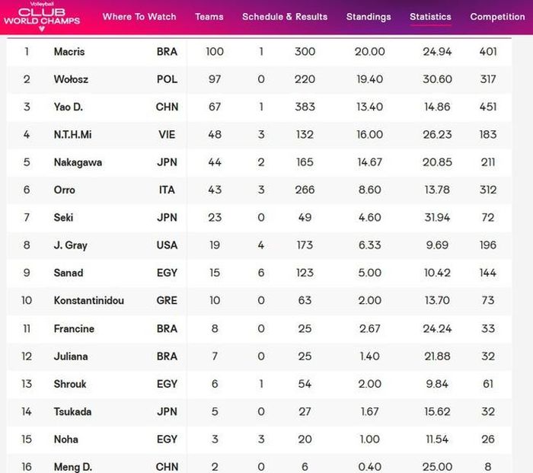Image resolution: width=533 pixels, height=473 pixels.
Task: Select Tsukada from JPN
Action: tap(73, 411)
